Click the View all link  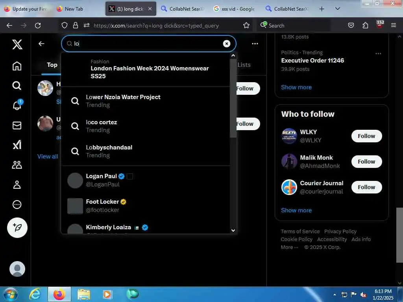click(x=48, y=157)
